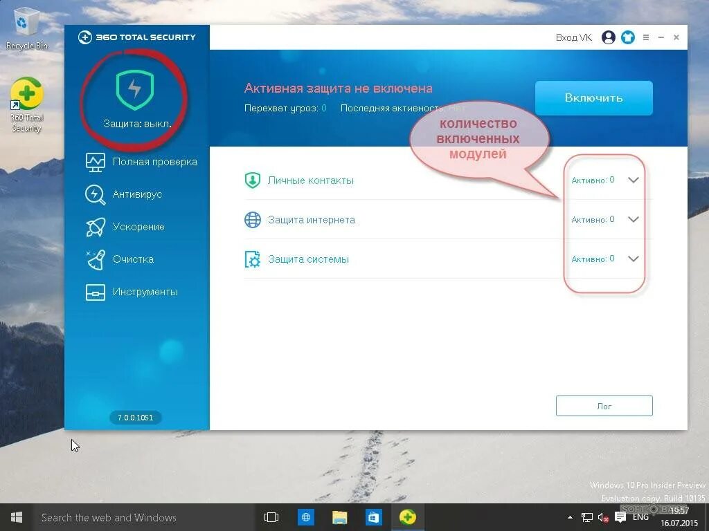Open the Recycle Bin desktop icon
The image size is (709, 531).
point(27,28)
